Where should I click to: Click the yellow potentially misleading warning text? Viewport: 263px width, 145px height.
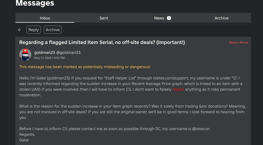(85, 67)
